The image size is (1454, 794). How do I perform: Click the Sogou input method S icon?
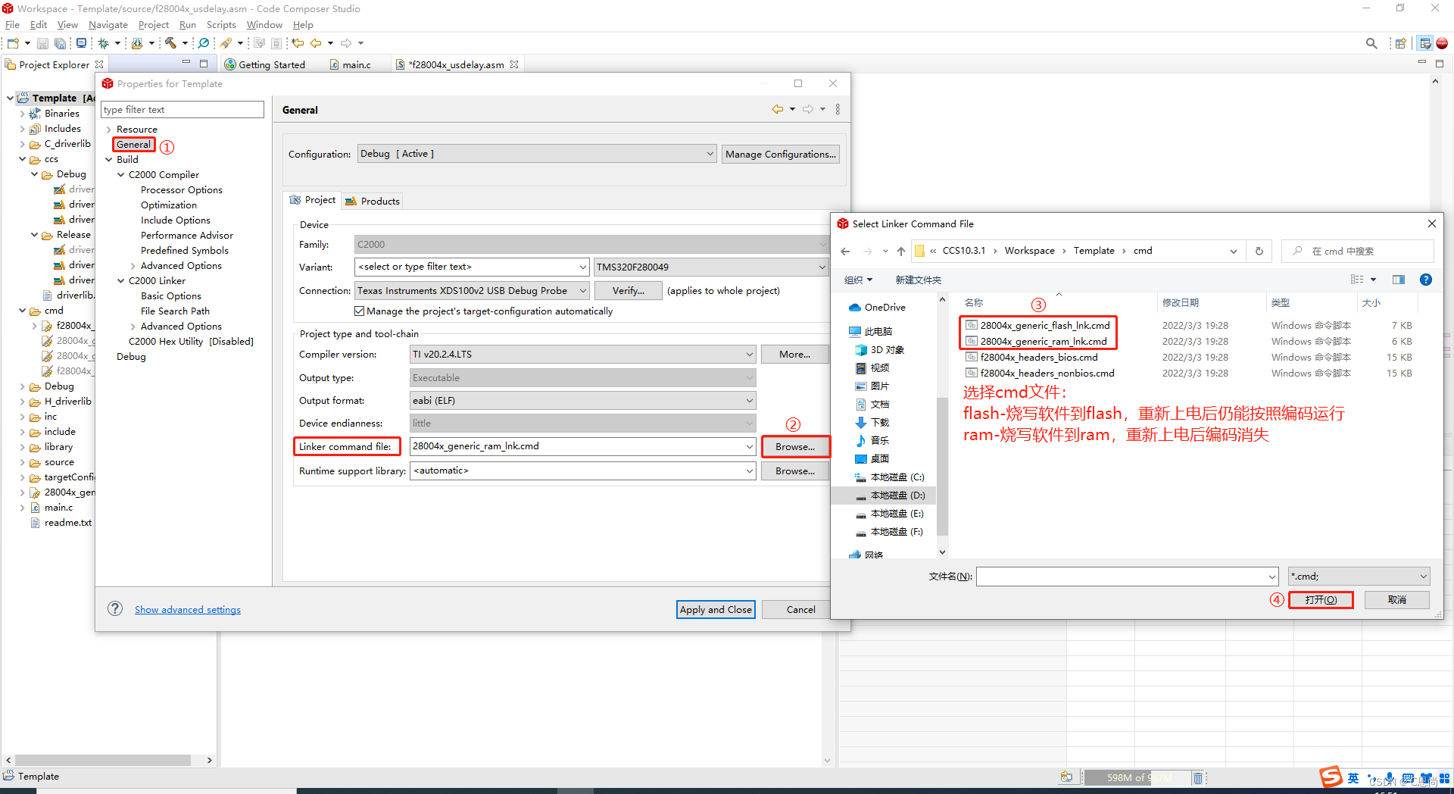1331,777
